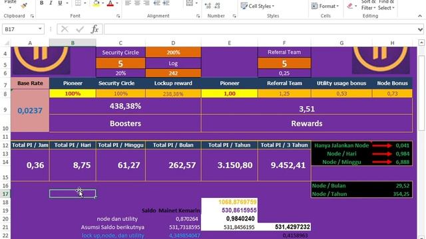Select the Security Circle value 5 cell
Image resolution: width=426 pixels, height=239 pixels.
click(120, 64)
